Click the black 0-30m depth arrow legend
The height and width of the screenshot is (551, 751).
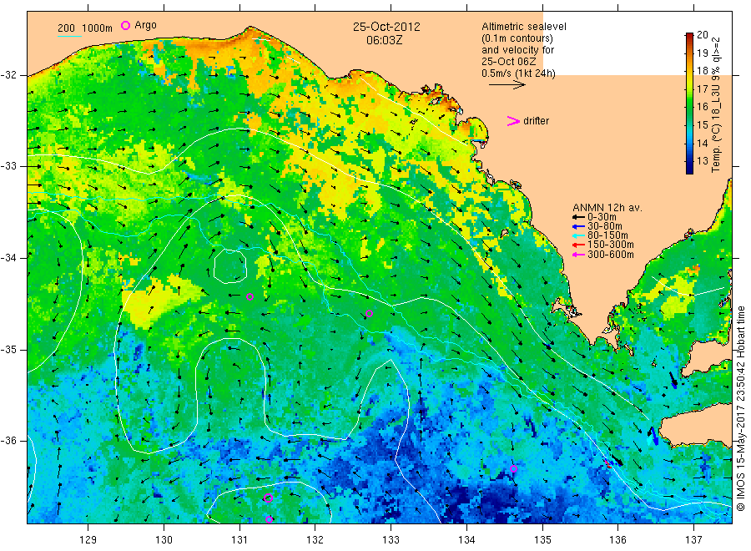coord(578,217)
